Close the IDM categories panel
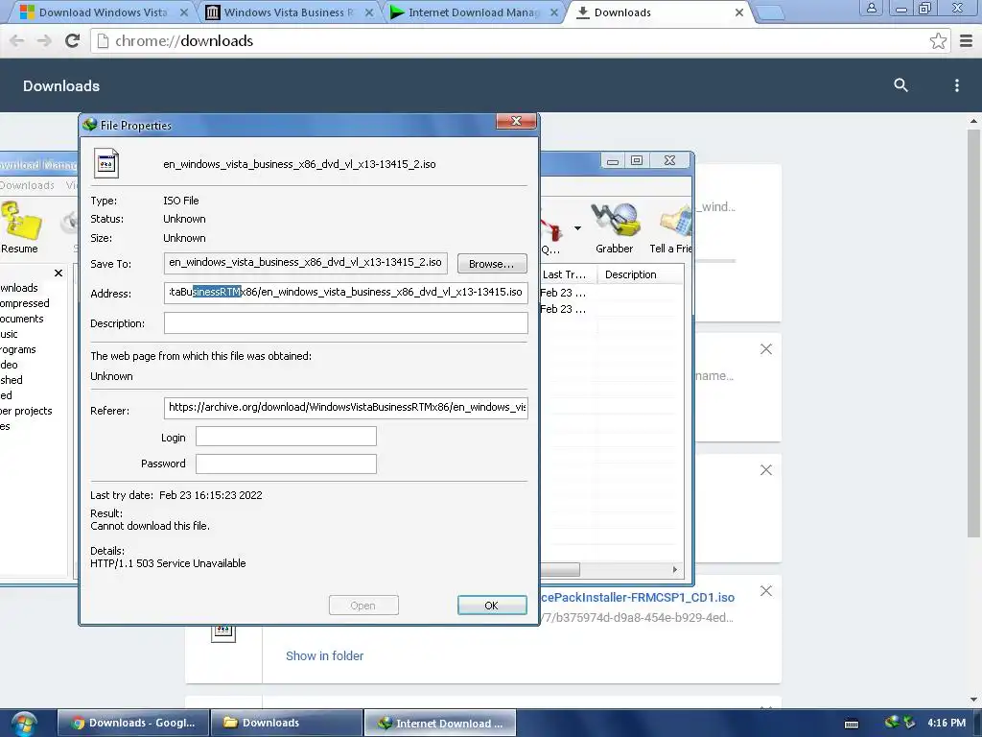The image size is (982, 737). [58, 273]
